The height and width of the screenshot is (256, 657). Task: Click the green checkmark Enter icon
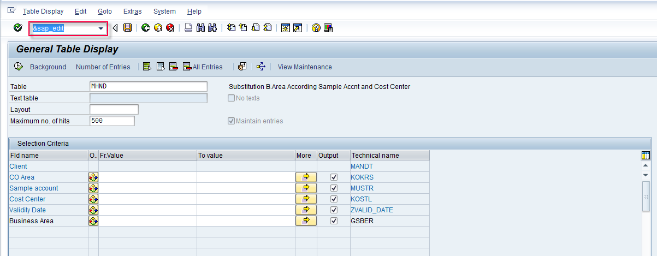(18, 28)
